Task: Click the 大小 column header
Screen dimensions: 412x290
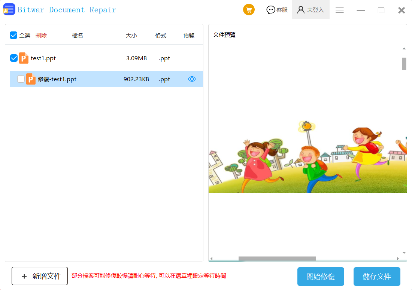Action: point(131,36)
